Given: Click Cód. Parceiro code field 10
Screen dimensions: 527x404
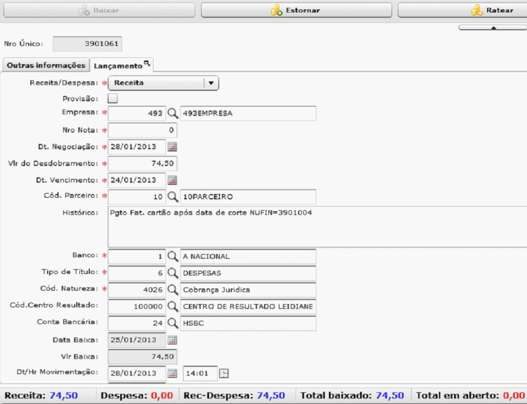Looking at the screenshot, I should pyautogui.click(x=137, y=197).
